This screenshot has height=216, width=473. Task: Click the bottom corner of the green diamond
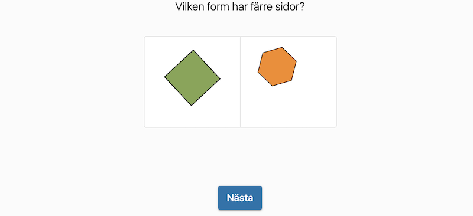(191, 105)
